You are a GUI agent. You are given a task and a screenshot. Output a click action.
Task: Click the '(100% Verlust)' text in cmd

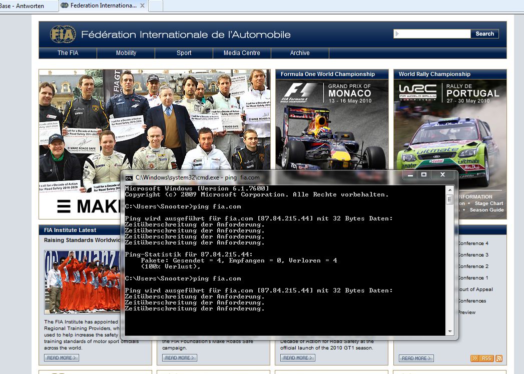point(171,266)
